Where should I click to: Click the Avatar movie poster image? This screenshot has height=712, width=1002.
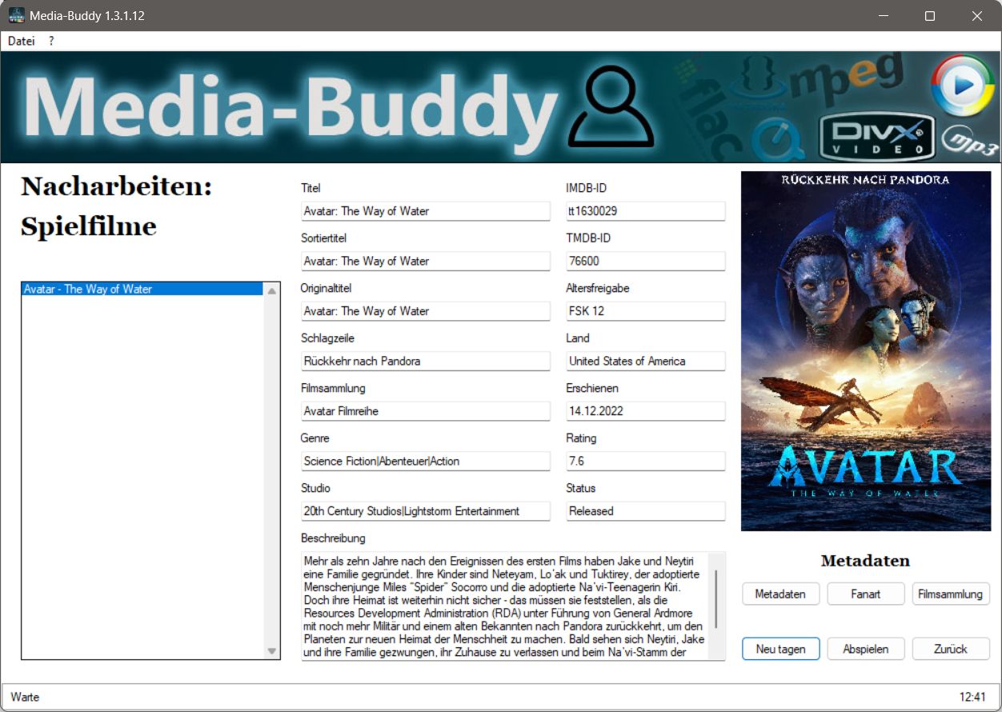(866, 351)
